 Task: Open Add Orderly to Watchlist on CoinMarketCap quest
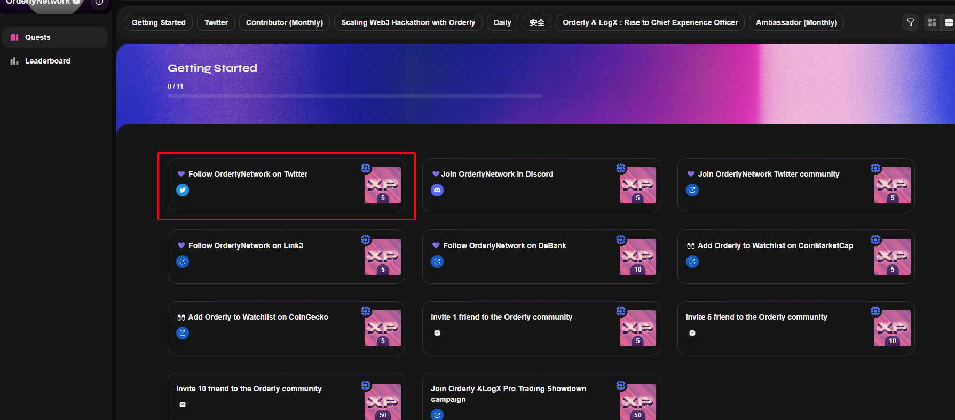[x=796, y=257]
